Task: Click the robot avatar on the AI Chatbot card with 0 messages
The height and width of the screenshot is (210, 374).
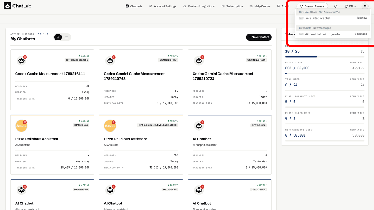Action: click(199, 126)
